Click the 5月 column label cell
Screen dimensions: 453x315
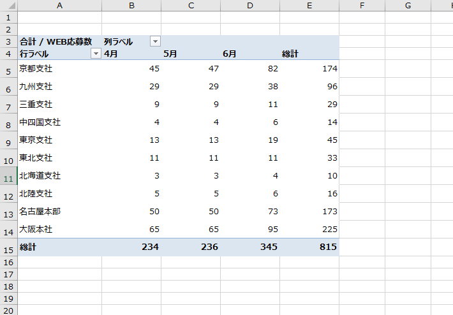click(191, 54)
